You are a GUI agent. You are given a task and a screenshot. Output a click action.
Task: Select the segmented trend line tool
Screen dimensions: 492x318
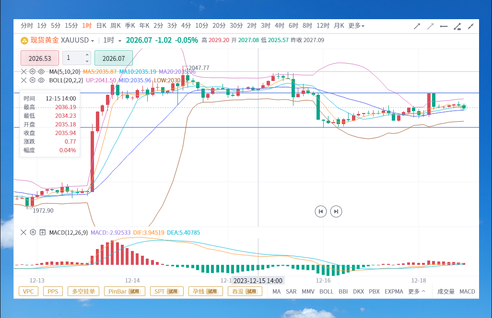tap(457, 26)
